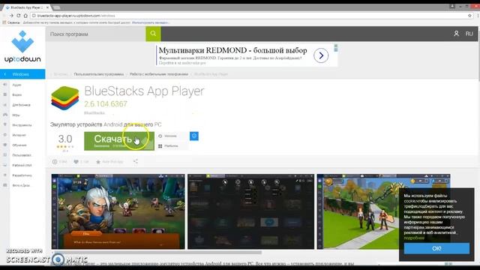Click the green search magnifier button
The width and height of the screenshot is (480, 270).
pos(153,34)
